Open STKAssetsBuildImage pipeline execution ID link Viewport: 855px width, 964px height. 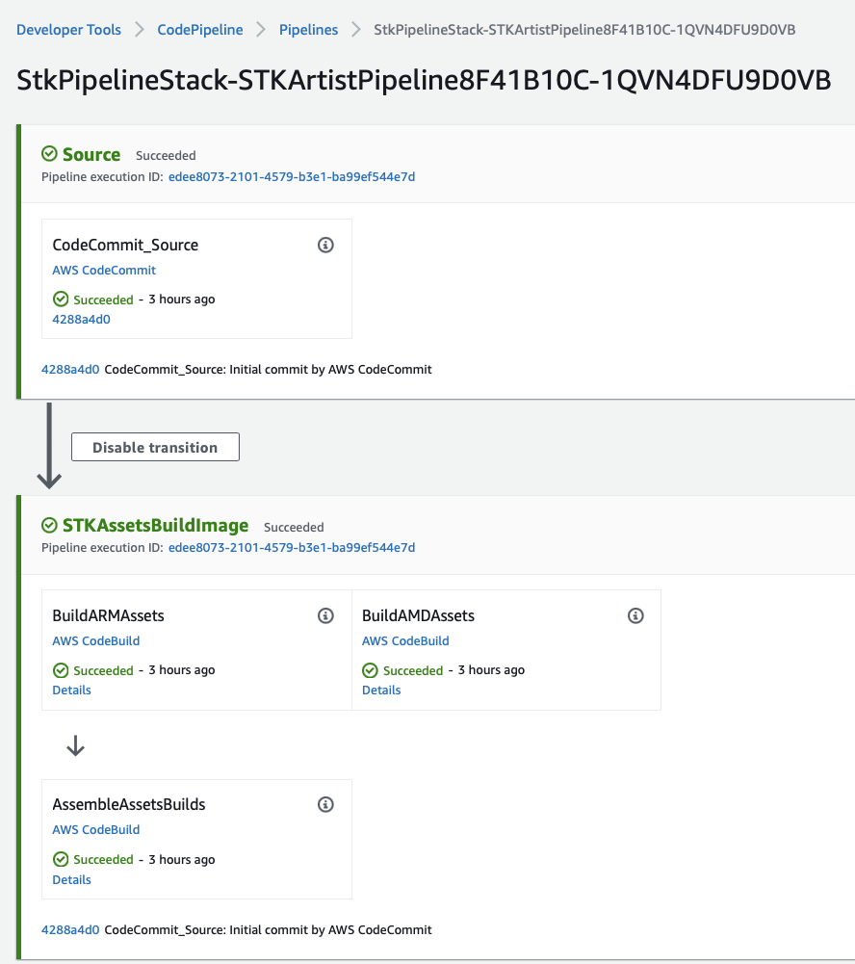coord(292,548)
